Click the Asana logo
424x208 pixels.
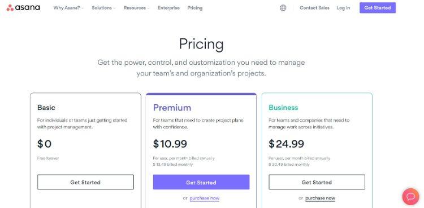[23, 7]
